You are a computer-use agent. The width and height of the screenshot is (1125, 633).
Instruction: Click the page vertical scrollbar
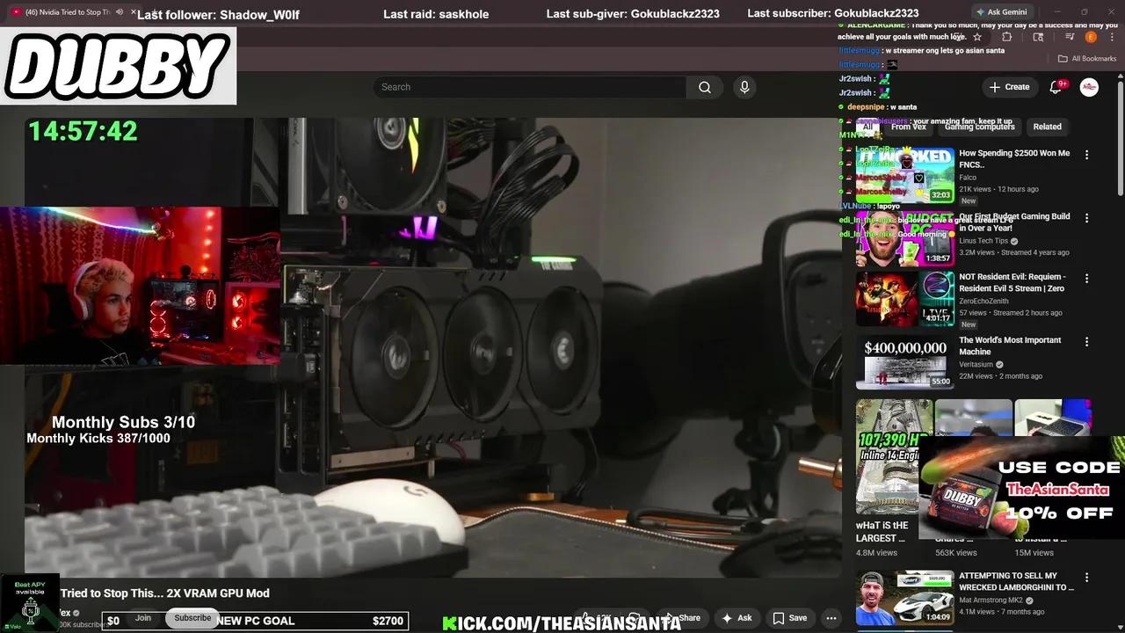point(1121,141)
